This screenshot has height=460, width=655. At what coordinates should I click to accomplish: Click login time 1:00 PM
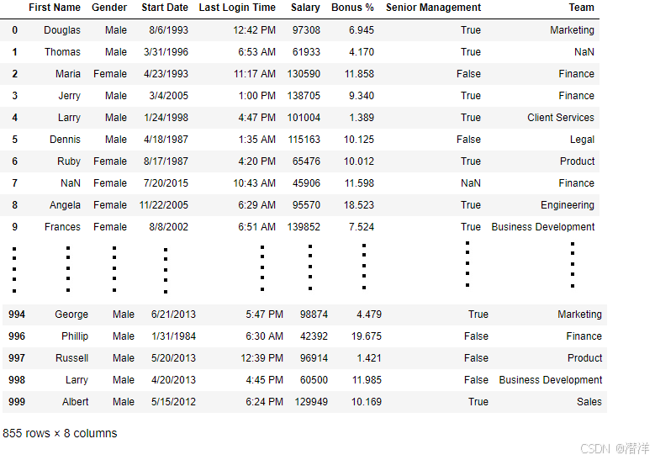[x=257, y=96]
